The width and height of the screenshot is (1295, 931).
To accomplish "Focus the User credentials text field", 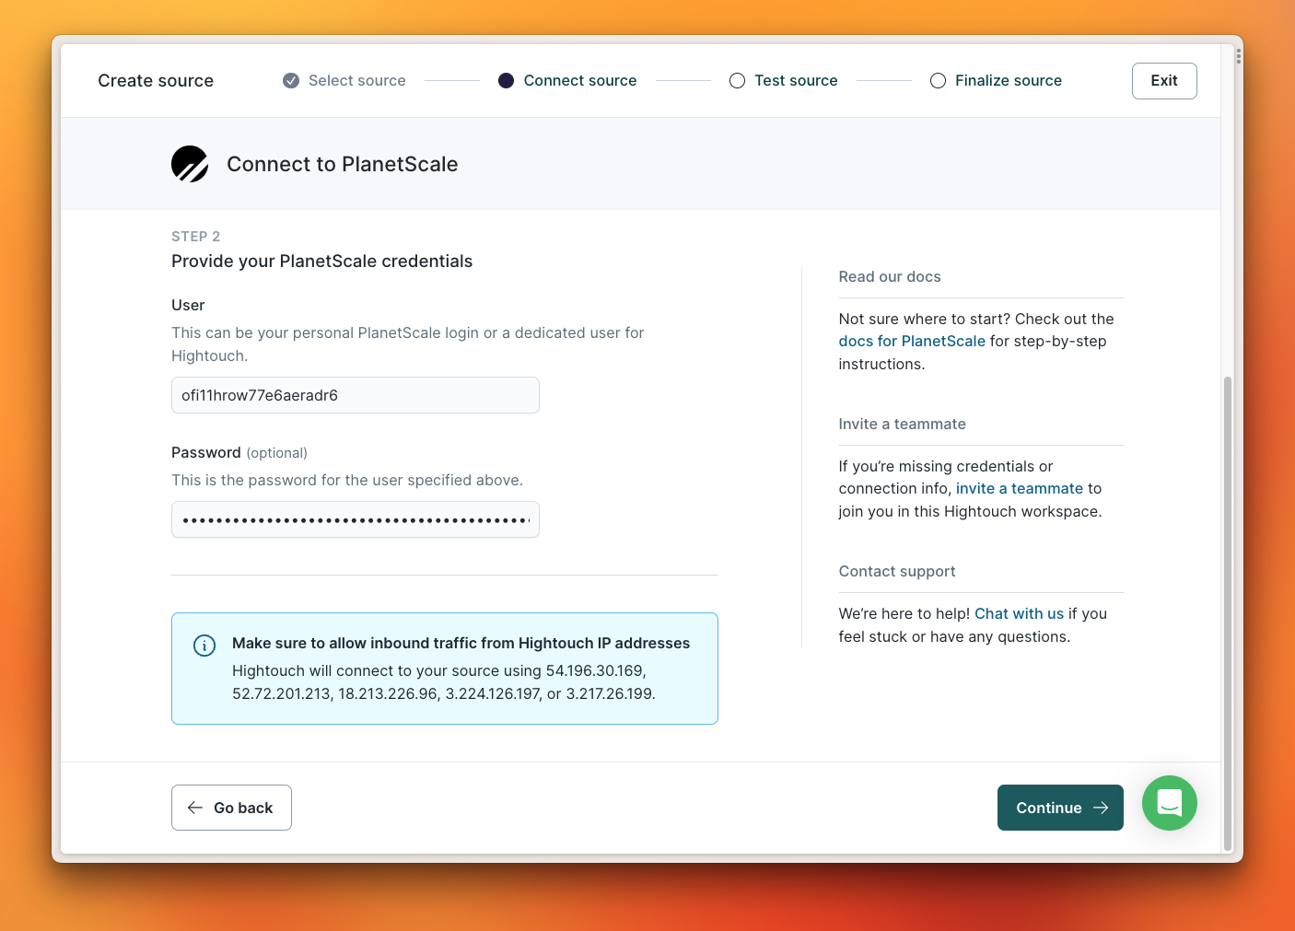I will pyautogui.click(x=355, y=395).
